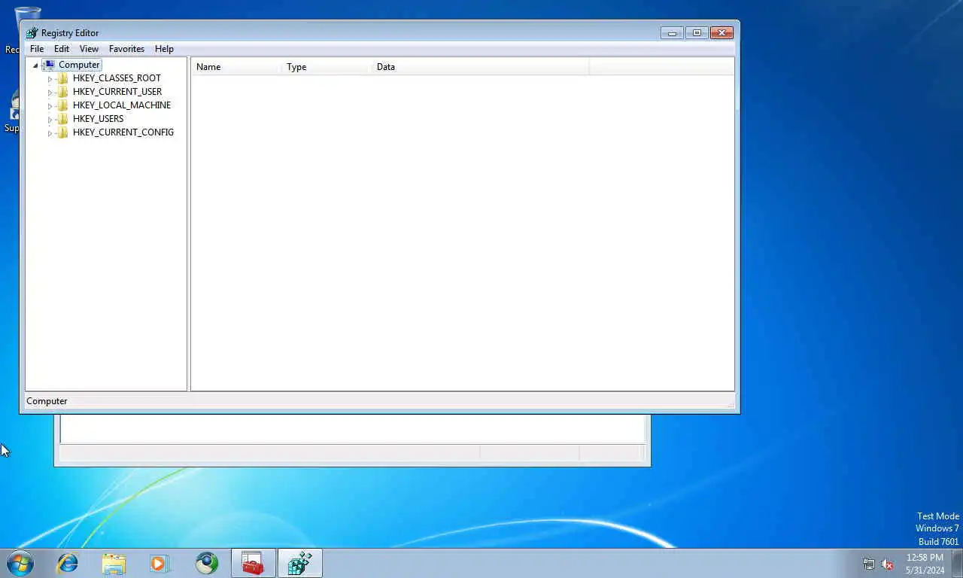This screenshot has width=963, height=578.
Task: Minimize the Registry Editor window
Action: point(672,33)
